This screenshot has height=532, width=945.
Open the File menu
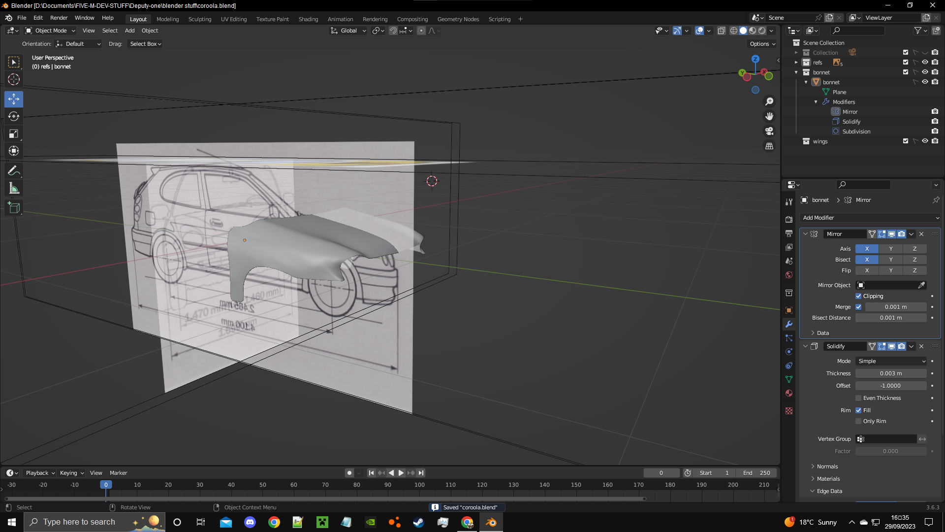pyautogui.click(x=22, y=18)
